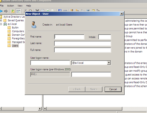Image resolution: width=147 pixels, height=113 pixels.
Task: Click the Forward arrow toolbar icon
Action: click(x=6, y=11)
